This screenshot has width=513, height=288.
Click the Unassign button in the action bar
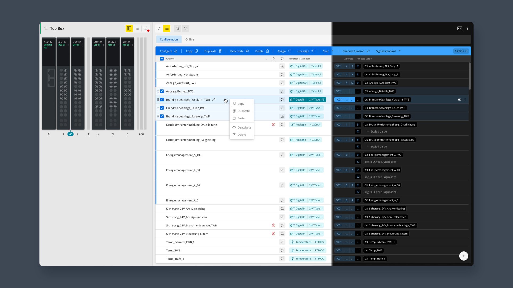[x=305, y=51]
